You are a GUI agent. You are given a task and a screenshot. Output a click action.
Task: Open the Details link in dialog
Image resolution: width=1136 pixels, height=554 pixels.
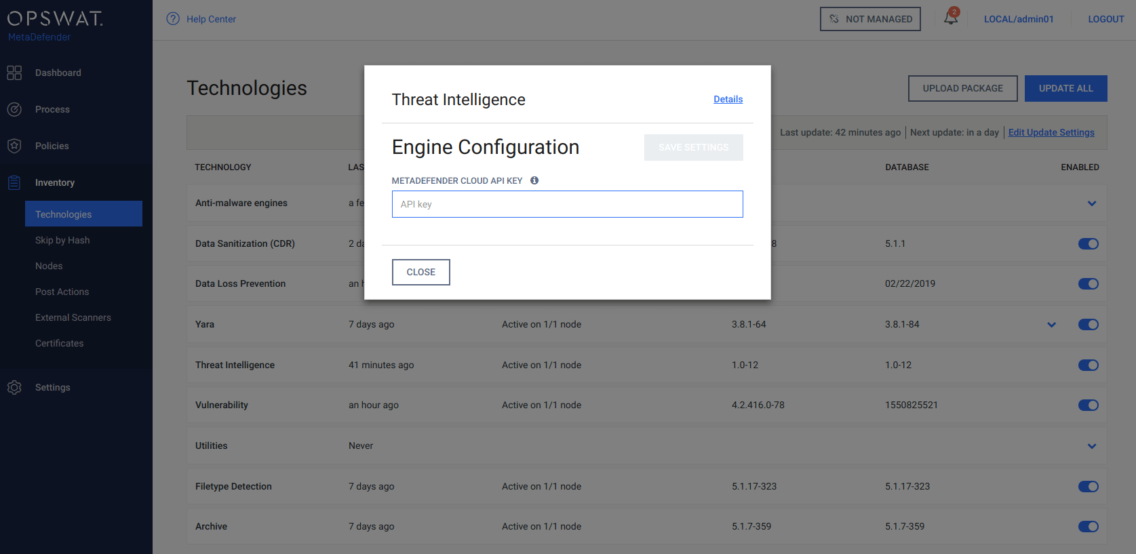click(x=728, y=99)
